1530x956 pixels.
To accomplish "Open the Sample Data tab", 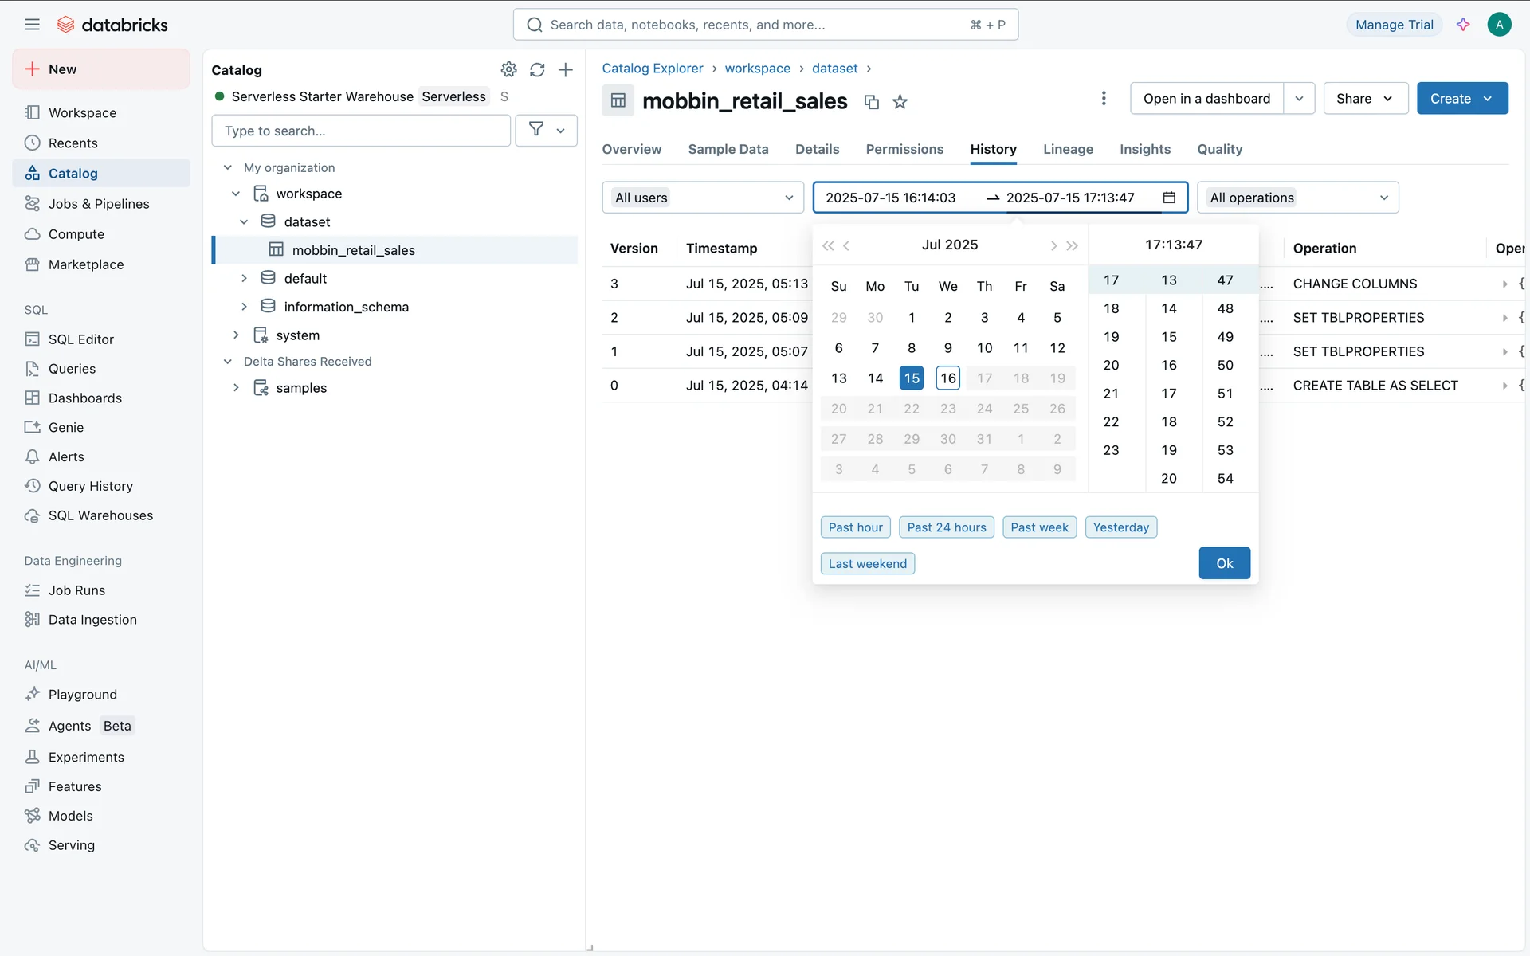I will coord(728,149).
